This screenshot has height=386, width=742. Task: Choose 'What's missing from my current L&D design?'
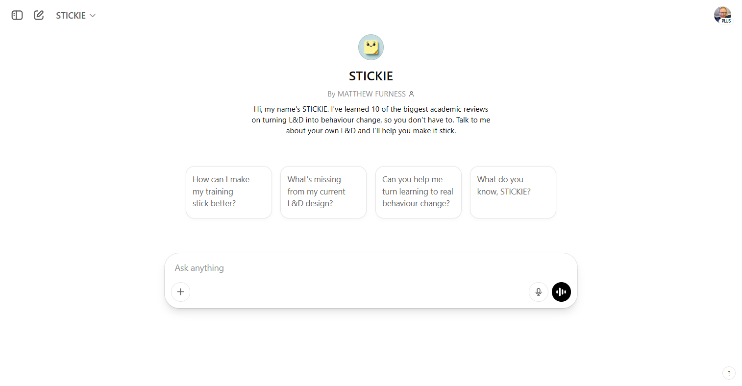point(323,192)
